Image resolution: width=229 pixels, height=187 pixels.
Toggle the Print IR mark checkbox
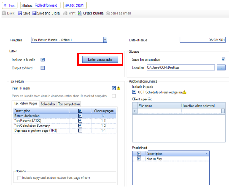(114, 88)
